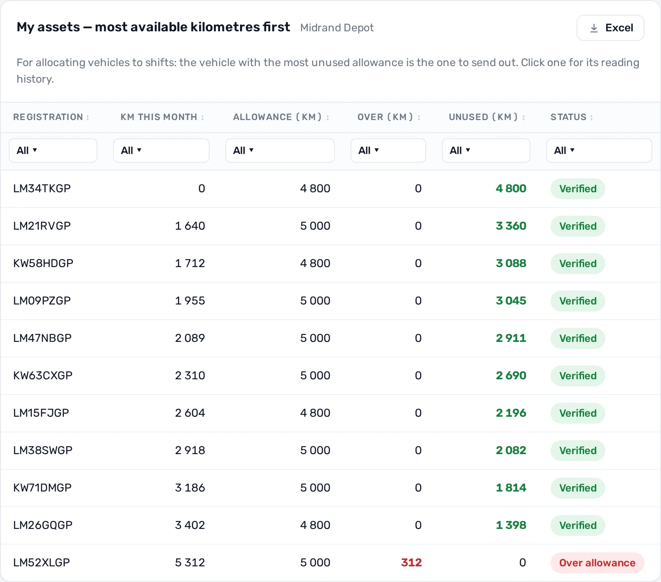This screenshot has width=661, height=582.
Task: Select registration KW58HDGP
Action: 43,263
